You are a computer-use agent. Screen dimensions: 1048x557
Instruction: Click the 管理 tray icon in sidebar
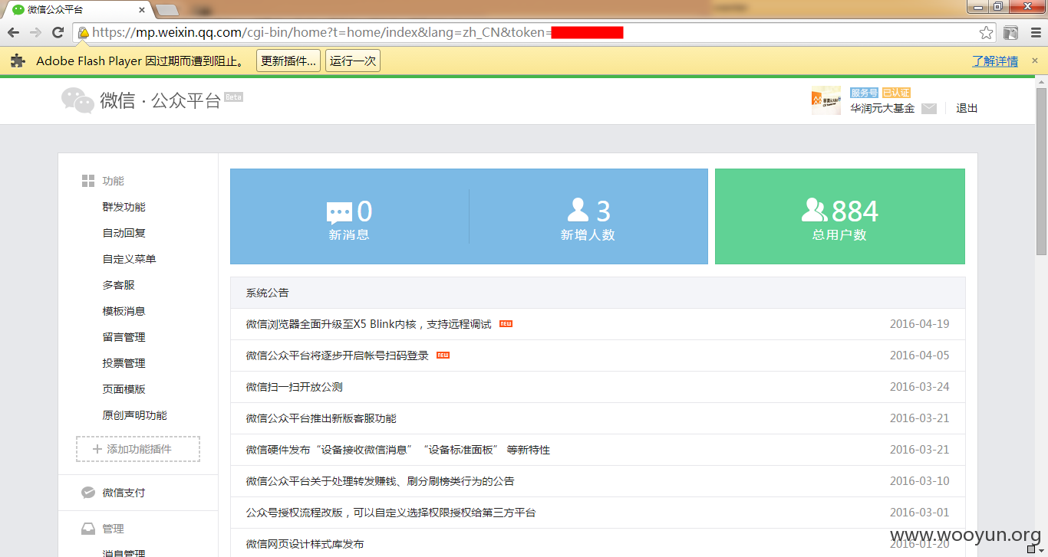coord(88,529)
